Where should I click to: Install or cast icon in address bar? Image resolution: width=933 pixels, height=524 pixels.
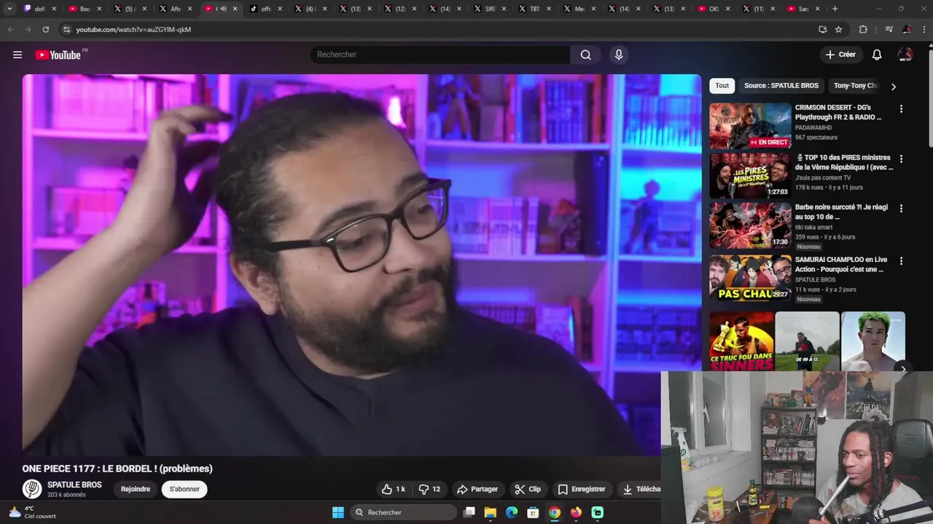(822, 29)
